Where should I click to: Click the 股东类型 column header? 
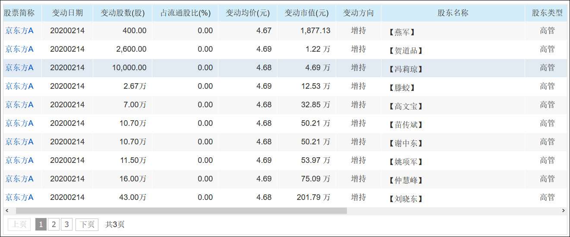[547, 13]
